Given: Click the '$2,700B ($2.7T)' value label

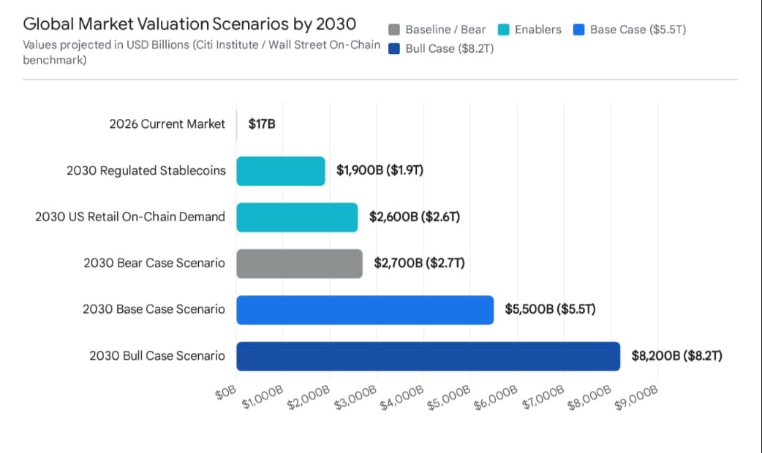Looking at the screenshot, I should coord(419,263).
